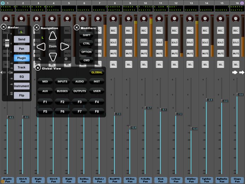Click the pan knob on channel 14

(x=205, y=18)
